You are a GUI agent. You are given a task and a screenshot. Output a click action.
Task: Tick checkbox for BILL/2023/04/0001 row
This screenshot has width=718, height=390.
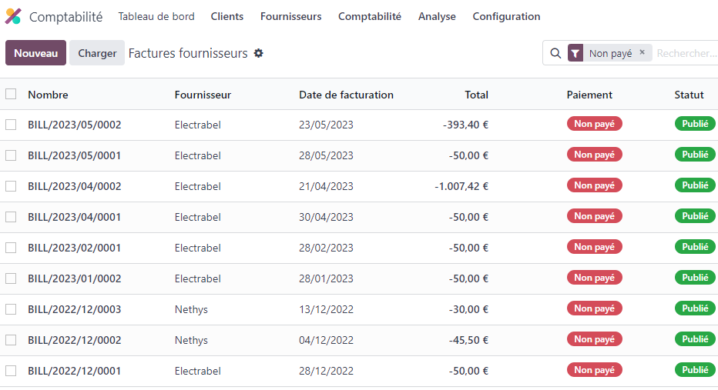[11, 217]
